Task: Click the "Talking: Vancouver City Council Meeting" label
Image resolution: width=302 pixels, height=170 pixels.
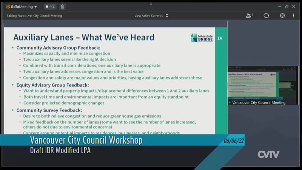Action: coord(34,15)
